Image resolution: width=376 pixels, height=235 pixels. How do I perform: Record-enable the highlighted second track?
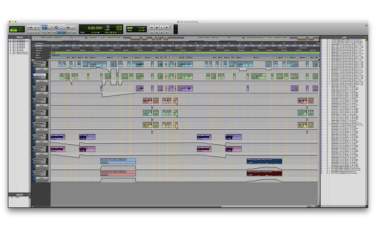pyautogui.click(x=35, y=78)
